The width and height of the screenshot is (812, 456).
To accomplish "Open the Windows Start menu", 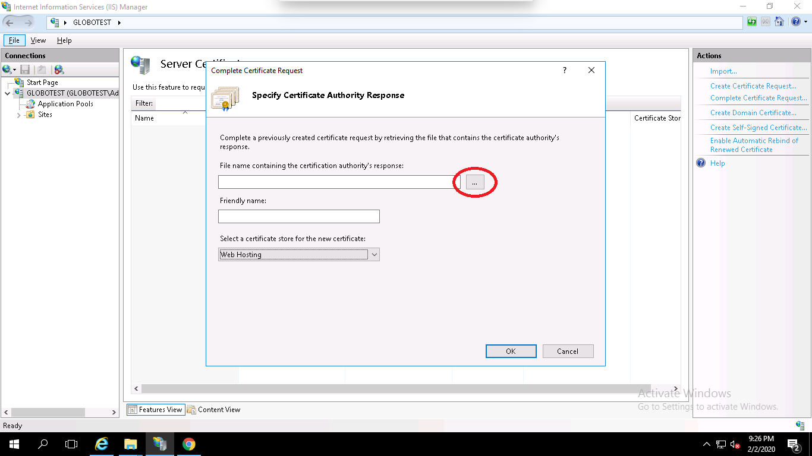I will pos(14,444).
